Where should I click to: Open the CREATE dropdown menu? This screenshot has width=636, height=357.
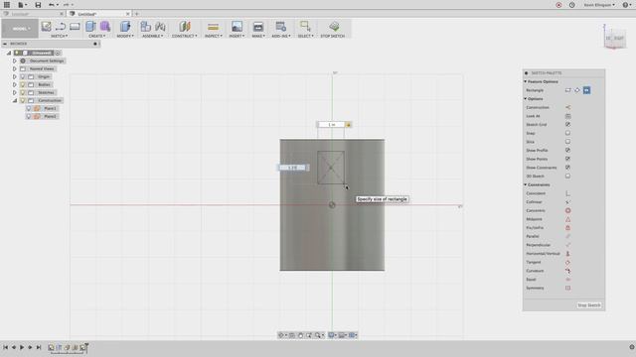click(x=97, y=36)
